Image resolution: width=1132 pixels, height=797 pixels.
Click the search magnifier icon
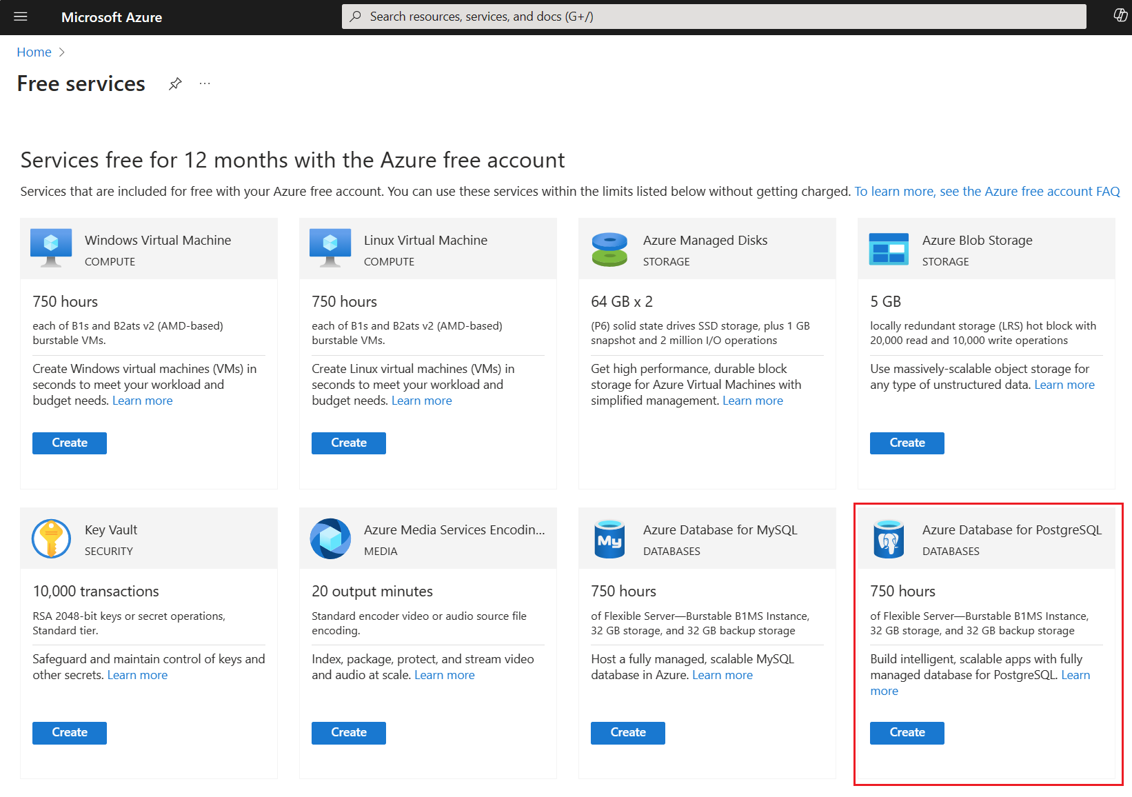coord(355,17)
